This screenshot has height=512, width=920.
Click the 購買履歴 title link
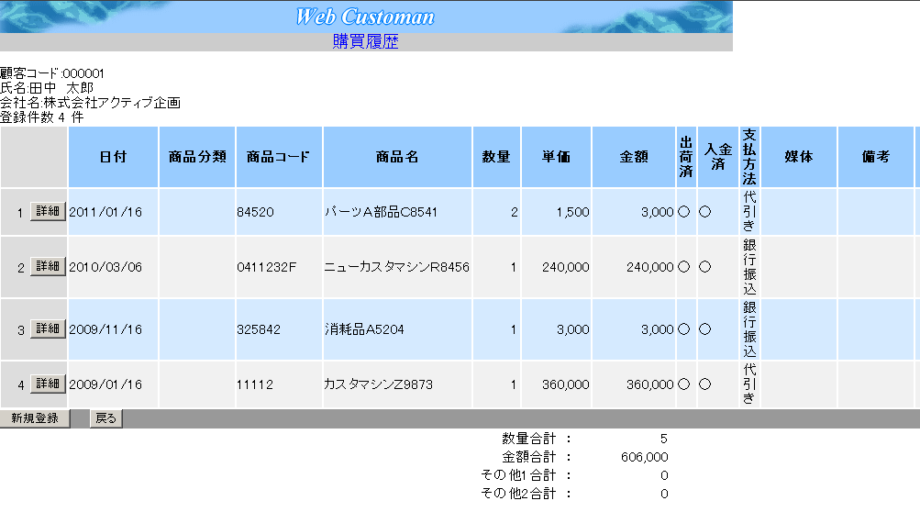click(x=365, y=42)
